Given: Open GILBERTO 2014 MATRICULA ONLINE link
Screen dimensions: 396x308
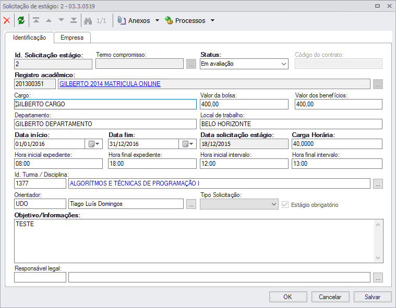Looking at the screenshot, I should coord(110,84).
